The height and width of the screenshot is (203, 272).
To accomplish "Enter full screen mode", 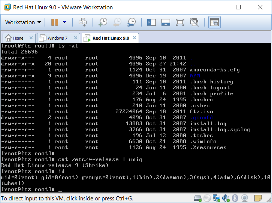I will 180,22.
